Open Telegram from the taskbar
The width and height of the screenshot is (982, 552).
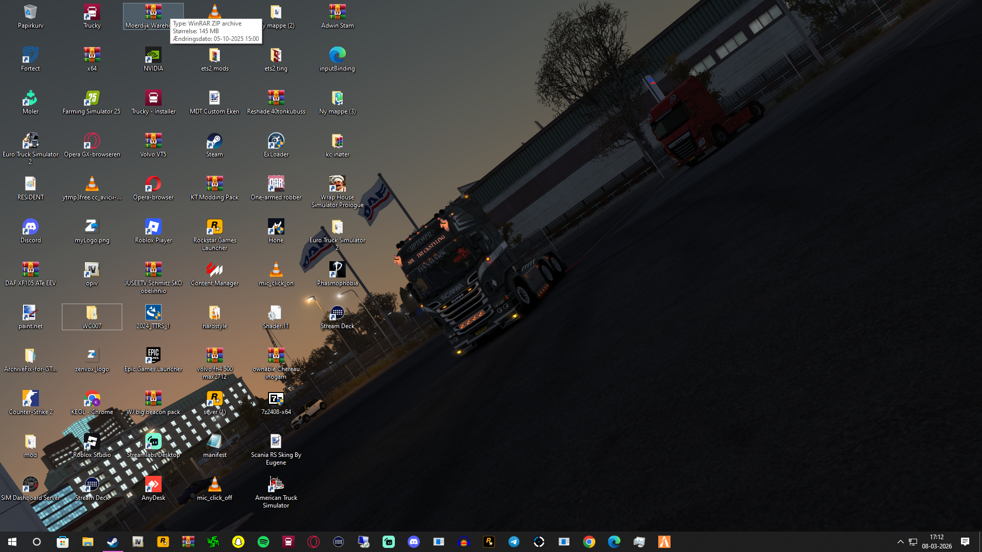tap(514, 542)
